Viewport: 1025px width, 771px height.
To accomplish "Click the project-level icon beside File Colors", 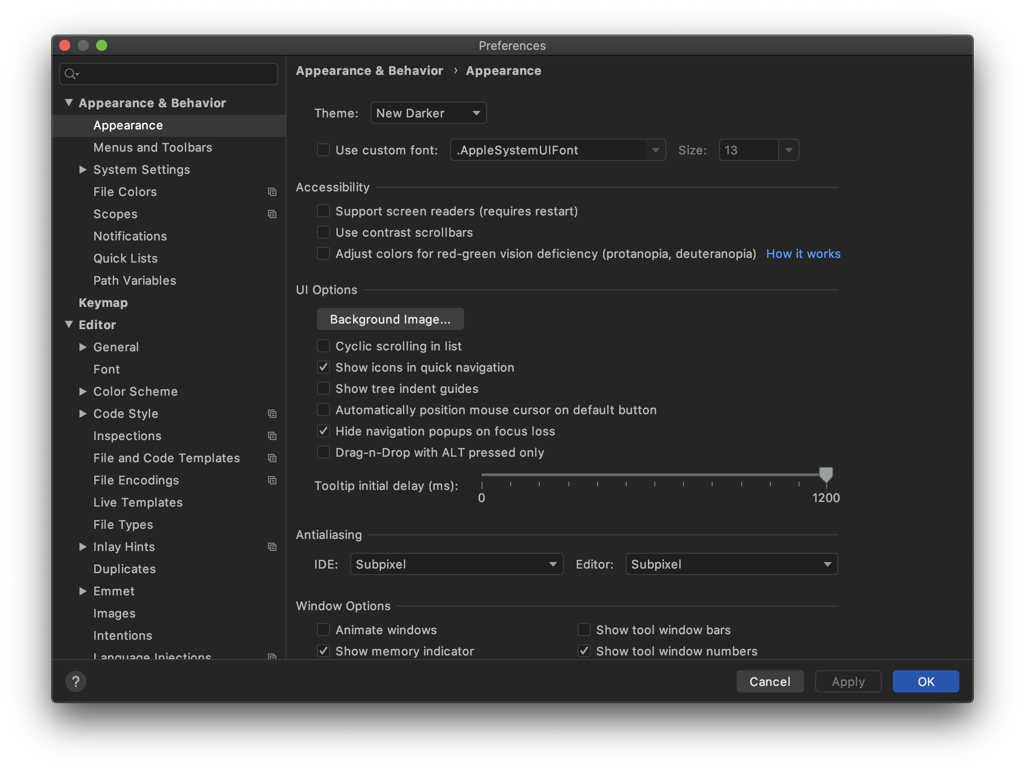I will [272, 192].
